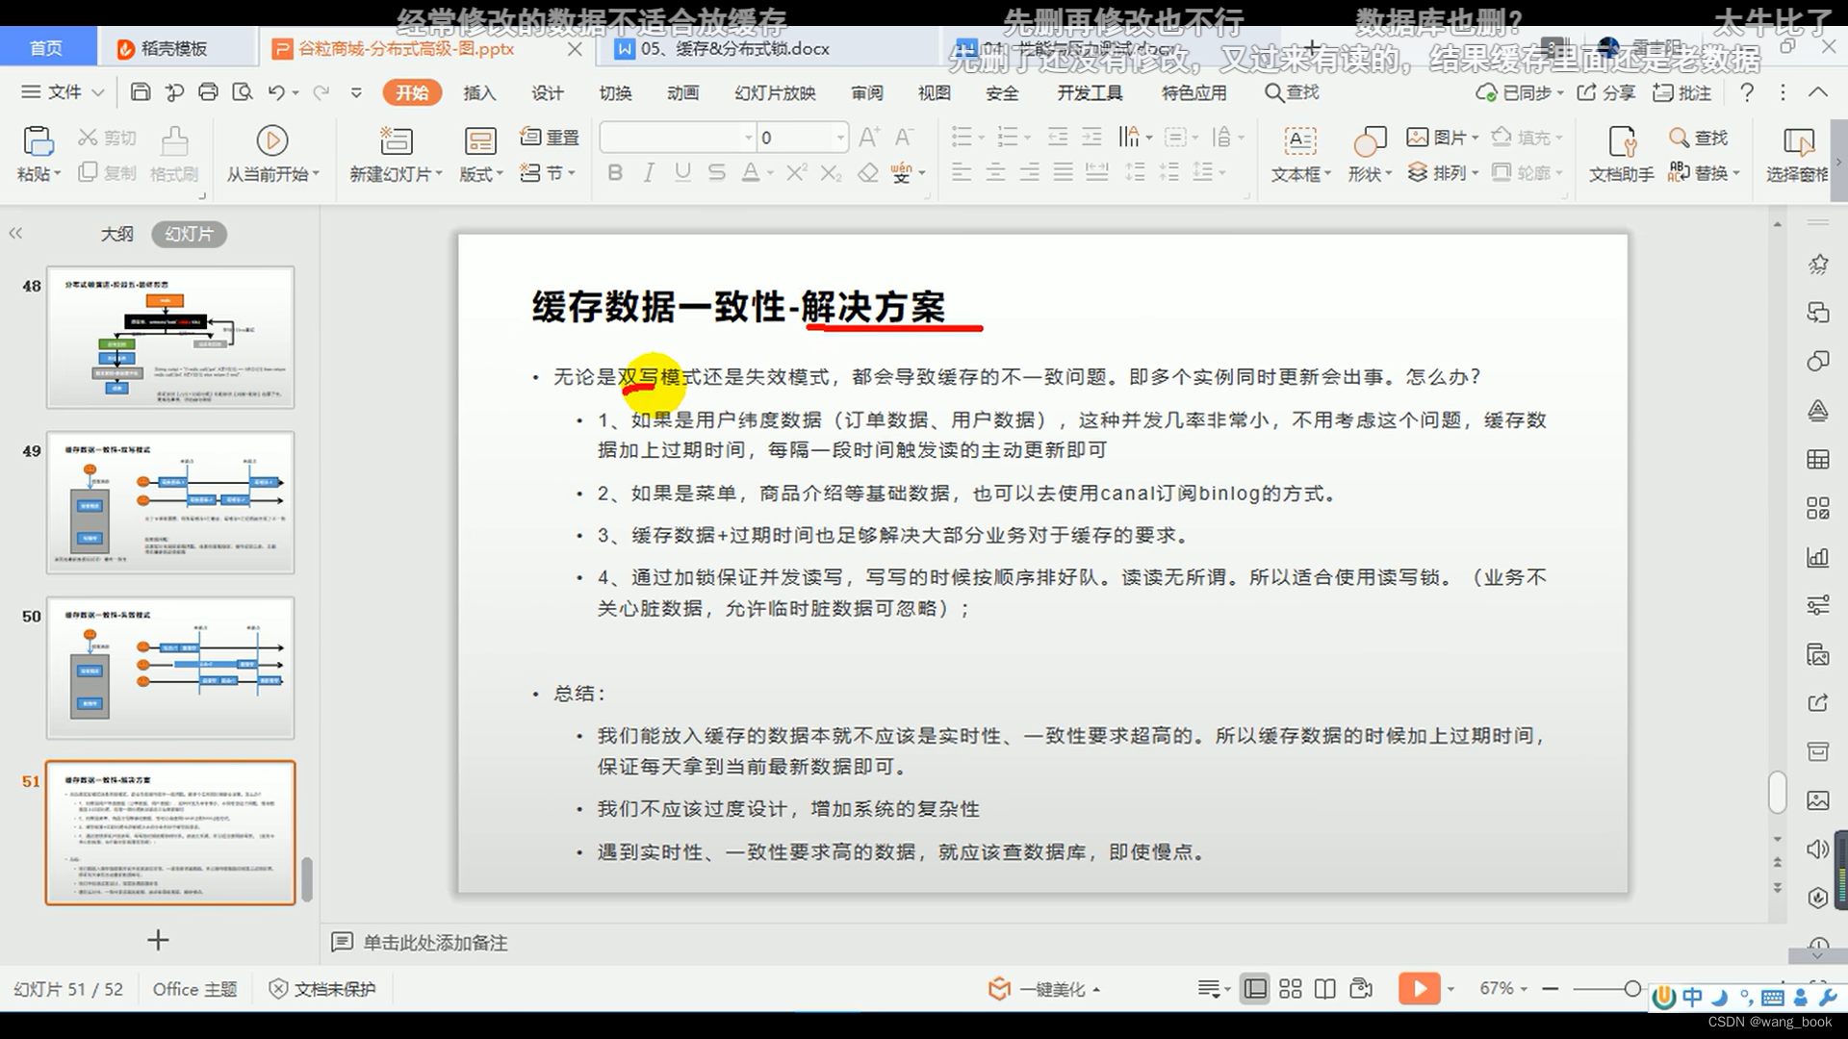Open the Slide Show (幻灯片放映) tab
This screenshot has height=1039, width=1848.
coord(775,93)
